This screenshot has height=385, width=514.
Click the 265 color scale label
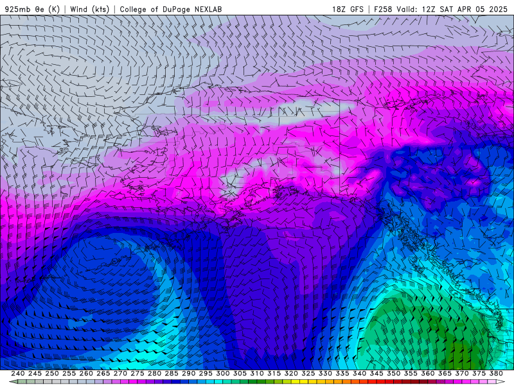tap(103, 373)
